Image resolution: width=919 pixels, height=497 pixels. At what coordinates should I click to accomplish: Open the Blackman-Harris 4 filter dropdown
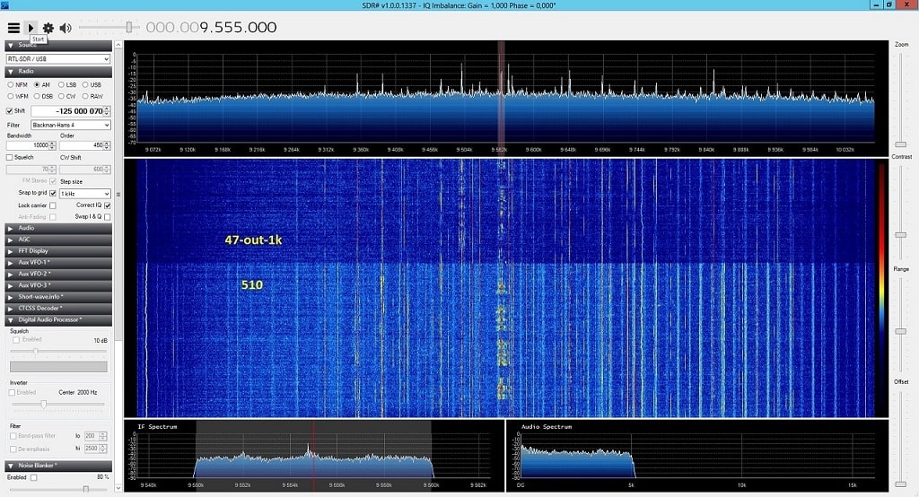70,125
